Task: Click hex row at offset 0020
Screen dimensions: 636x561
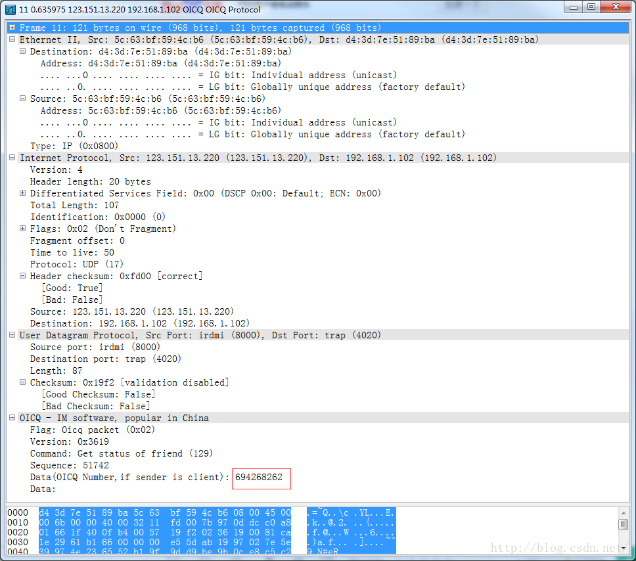Action: [201, 532]
